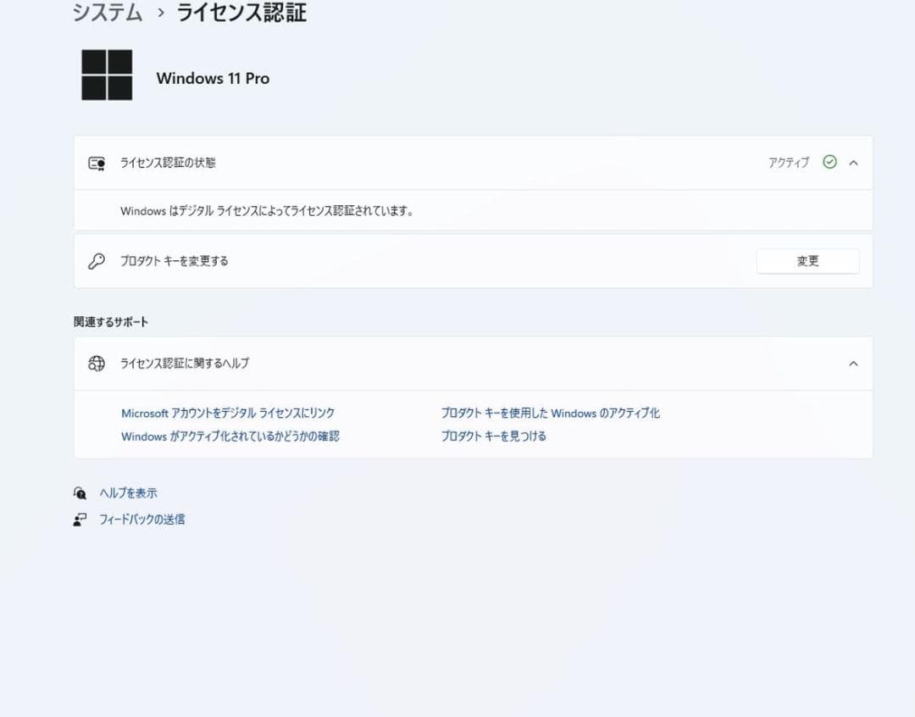Click the globe help icon for activation help
The height and width of the screenshot is (717, 915).
click(x=97, y=364)
